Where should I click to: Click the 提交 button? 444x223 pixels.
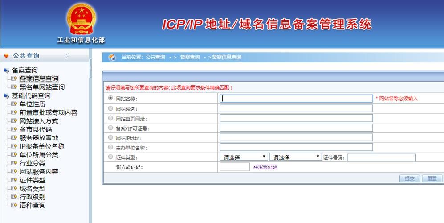(409, 178)
